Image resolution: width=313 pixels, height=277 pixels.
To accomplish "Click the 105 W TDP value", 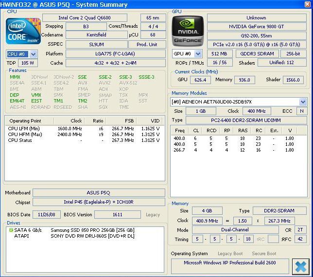I will (28, 63).
